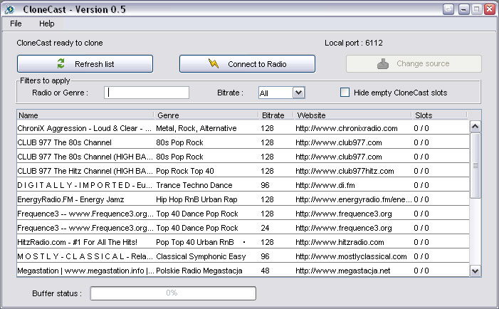Click genre Polskie Radio Megastacja
499x309 pixels.
click(x=199, y=271)
